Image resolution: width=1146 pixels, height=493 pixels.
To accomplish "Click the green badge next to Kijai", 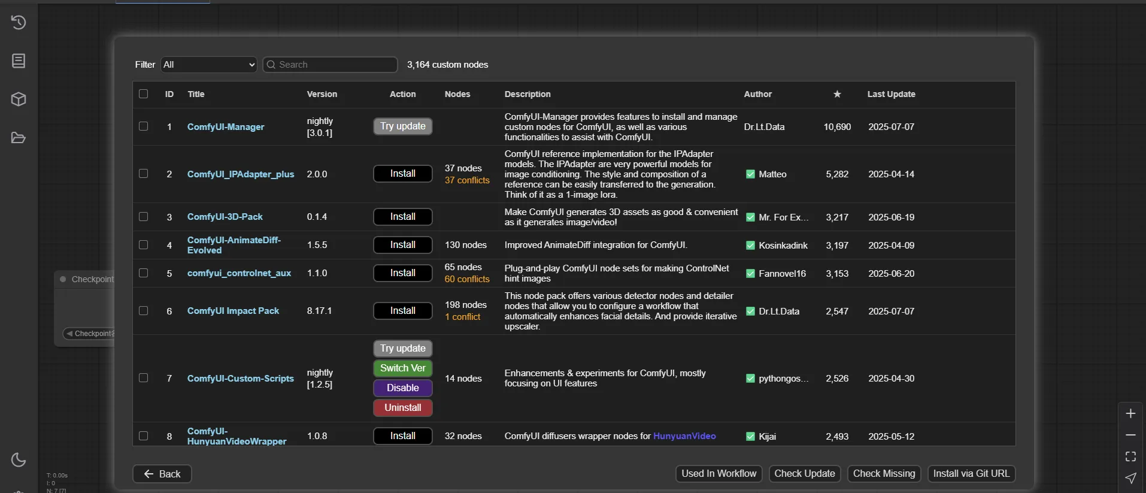I will (750, 437).
